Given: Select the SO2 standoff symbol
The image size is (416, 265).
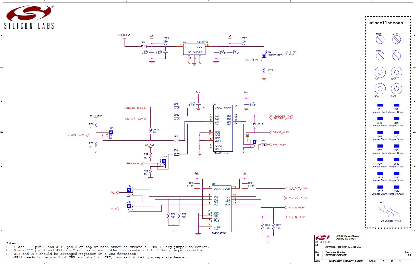Looking at the screenshot, I should (396, 72).
